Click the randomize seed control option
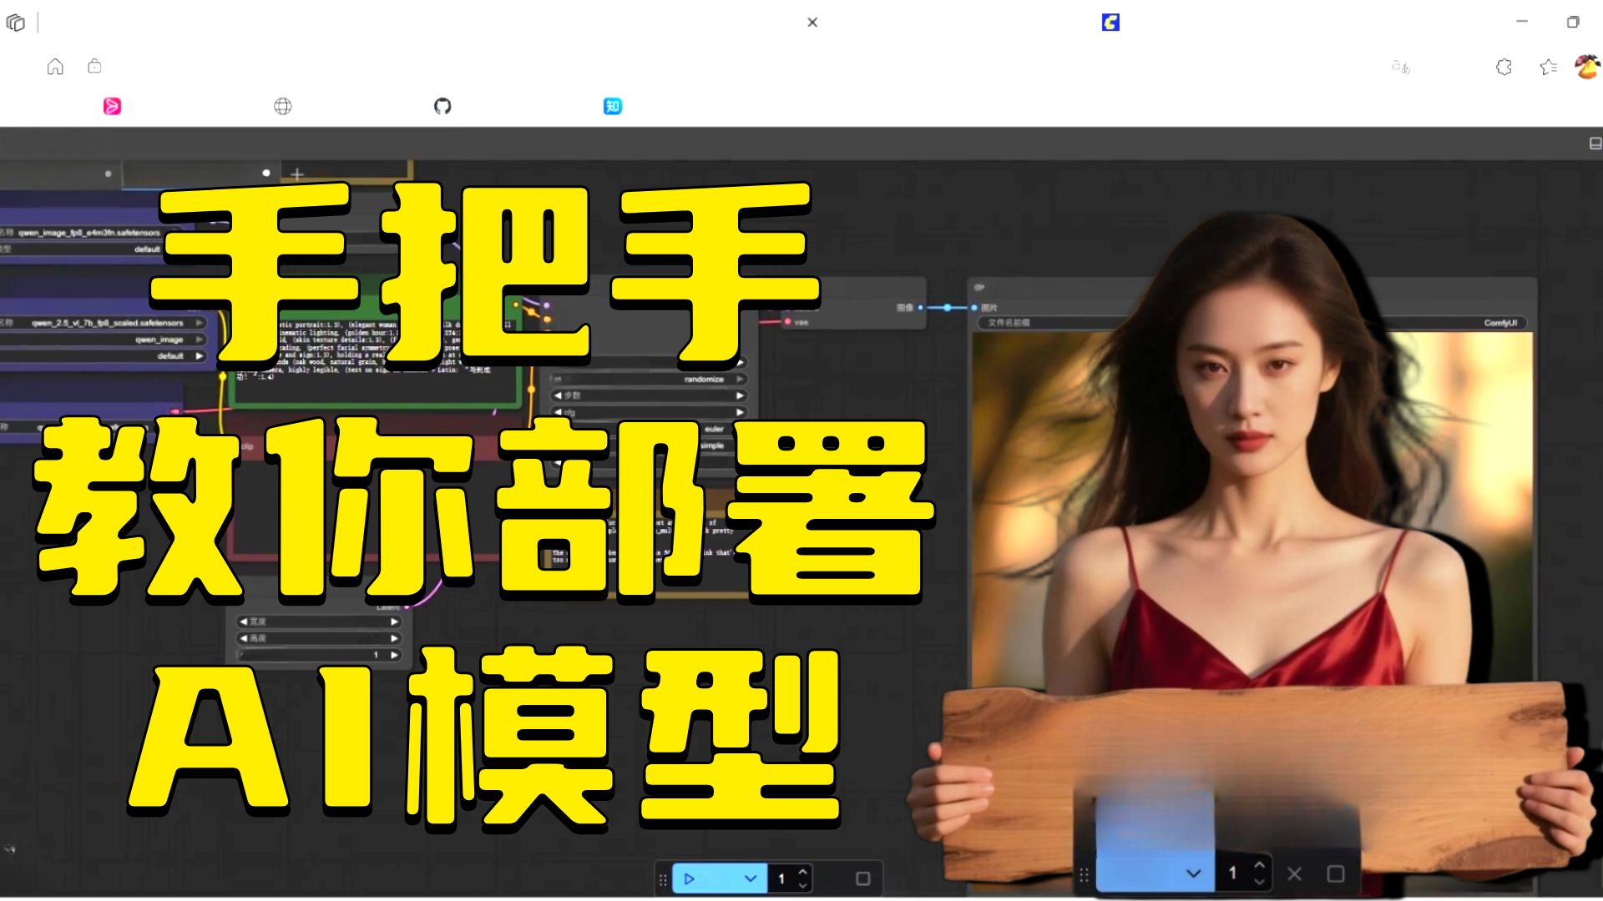 point(704,380)
